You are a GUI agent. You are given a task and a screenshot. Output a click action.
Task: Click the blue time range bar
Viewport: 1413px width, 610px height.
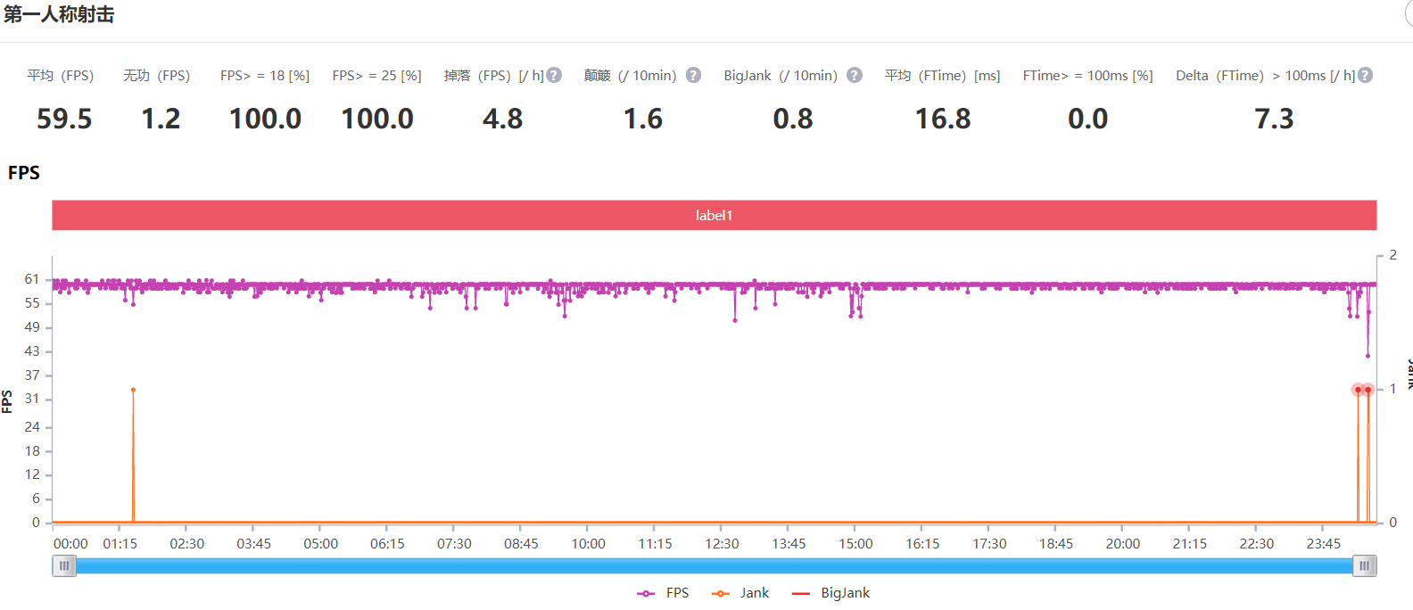coord(714,566)
